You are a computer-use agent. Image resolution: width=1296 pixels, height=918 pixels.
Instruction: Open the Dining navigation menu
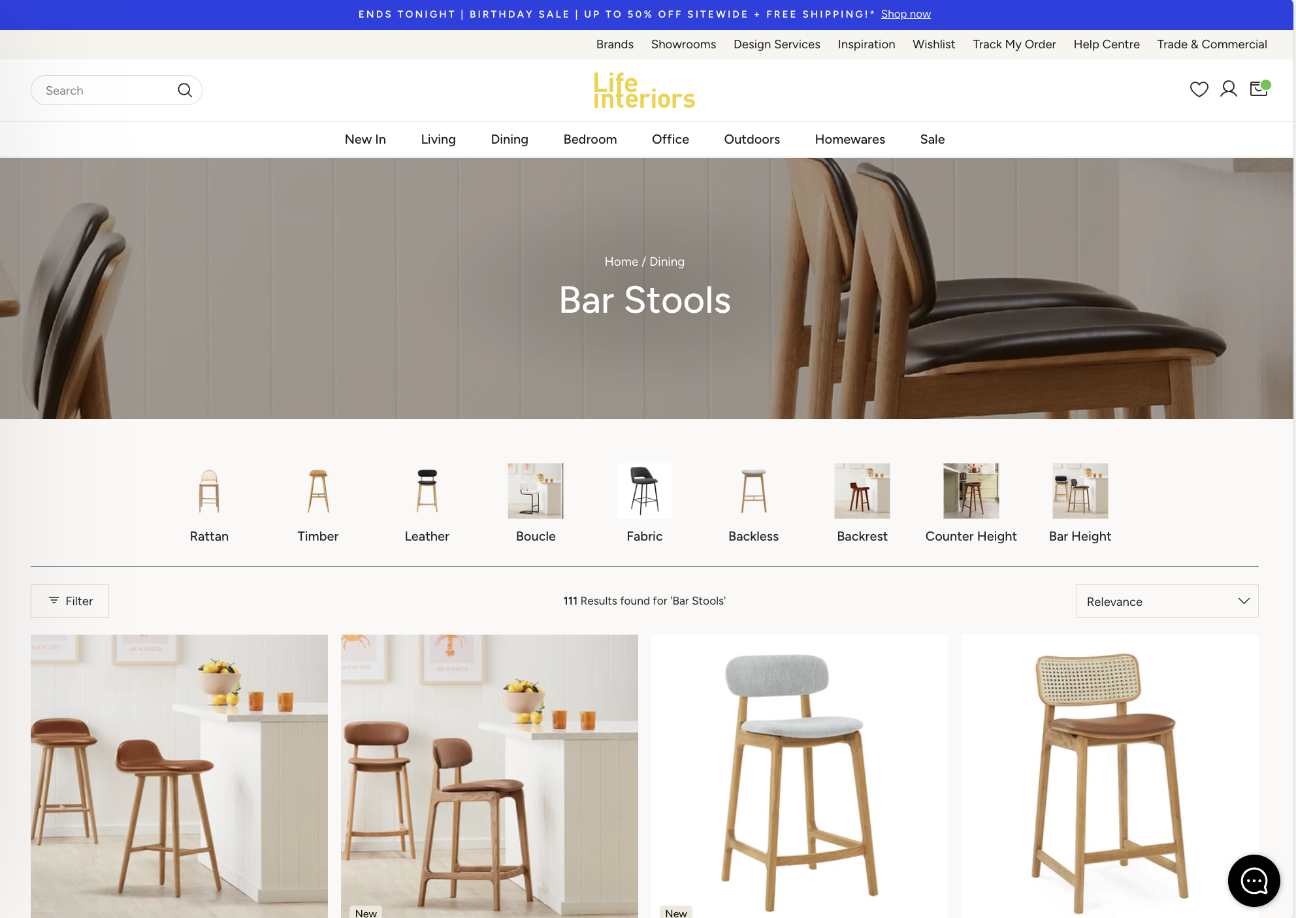coord(510,139)
